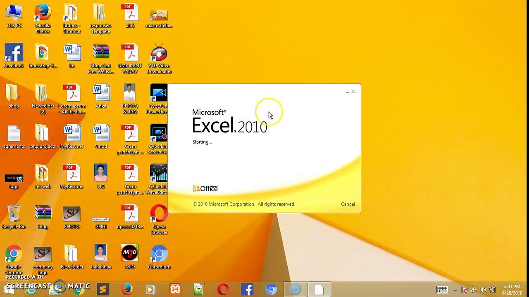Open res web folder

(x=43, y=177)
